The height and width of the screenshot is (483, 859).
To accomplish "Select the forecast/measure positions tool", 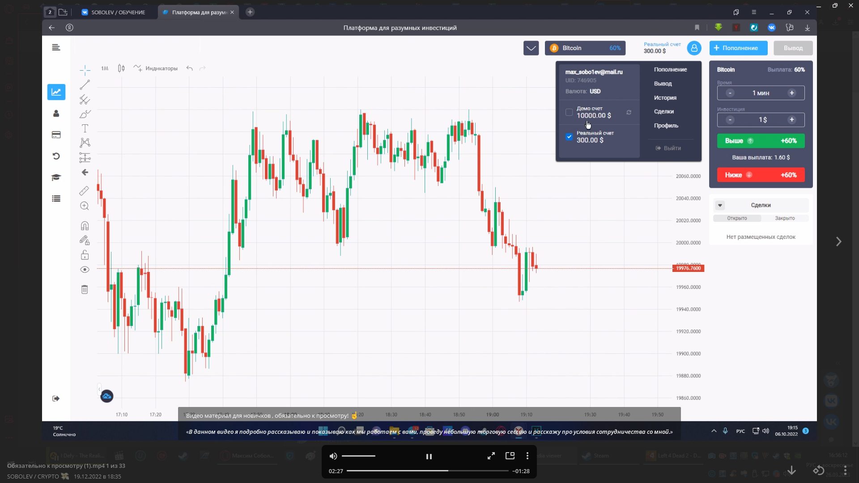I will tap(85, 157).
